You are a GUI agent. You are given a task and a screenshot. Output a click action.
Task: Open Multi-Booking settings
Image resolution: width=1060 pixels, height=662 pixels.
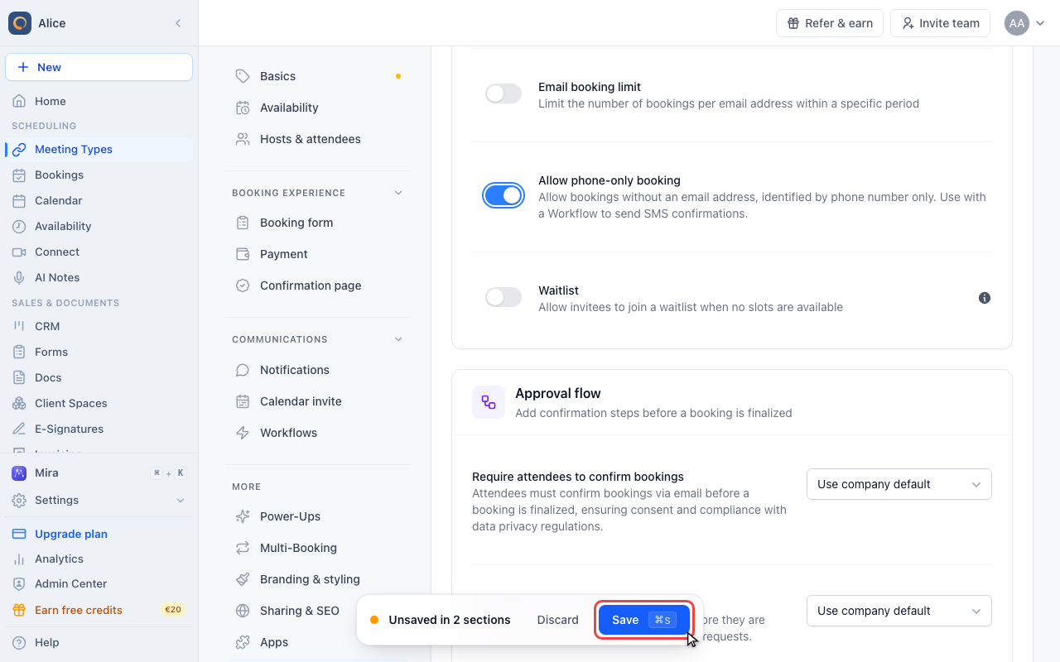point(318,548)
